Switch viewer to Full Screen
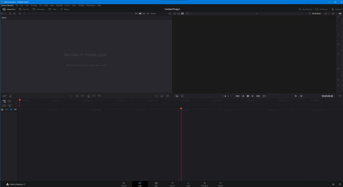The image size is (343, 187). 322,9
